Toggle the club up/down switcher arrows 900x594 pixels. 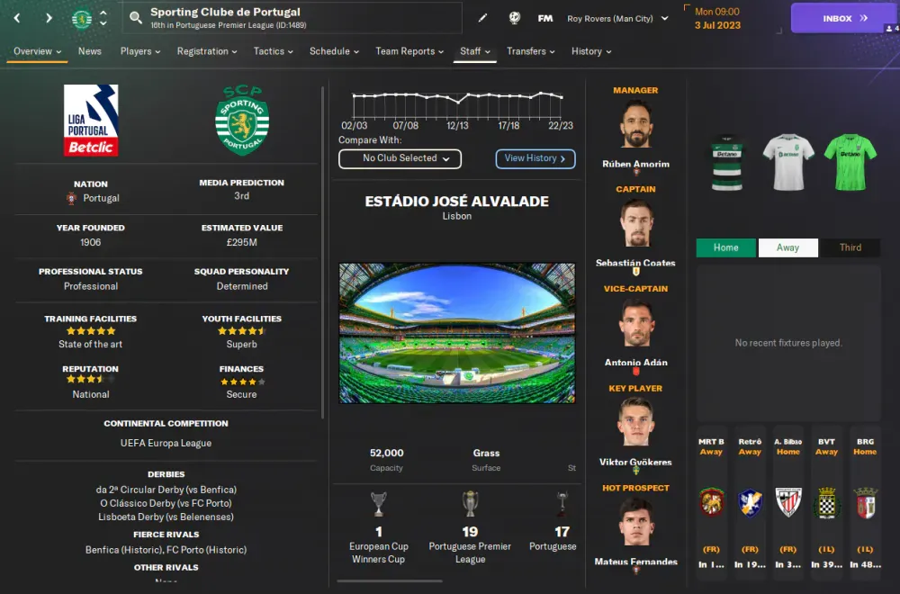pyautogui.click(x=103, y=18)
